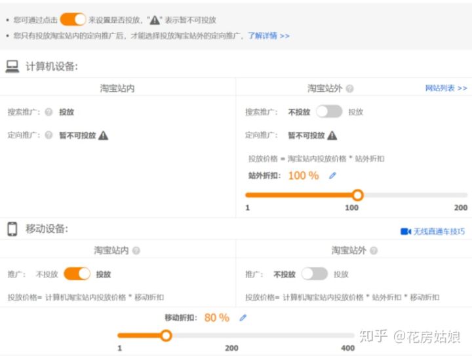Image resolution: width=472 pixels, height=356 pixels.
Task: Click warning triangle next to 淘宝站外 暂不可投放
Action: pos(332,135)
